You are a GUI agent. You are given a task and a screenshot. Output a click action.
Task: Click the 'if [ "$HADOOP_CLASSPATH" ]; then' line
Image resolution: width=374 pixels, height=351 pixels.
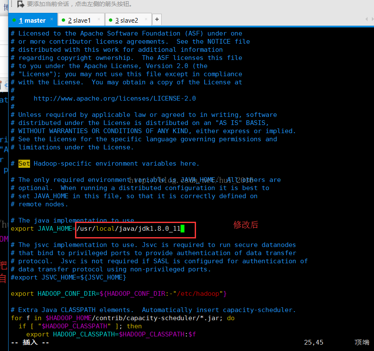point(80,326)
